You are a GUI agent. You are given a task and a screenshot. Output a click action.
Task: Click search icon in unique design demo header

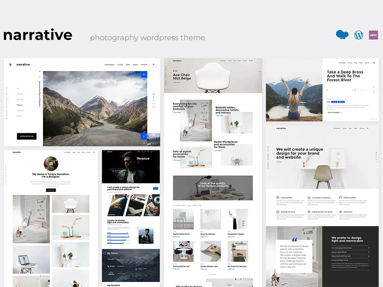[x=368, y=128]
